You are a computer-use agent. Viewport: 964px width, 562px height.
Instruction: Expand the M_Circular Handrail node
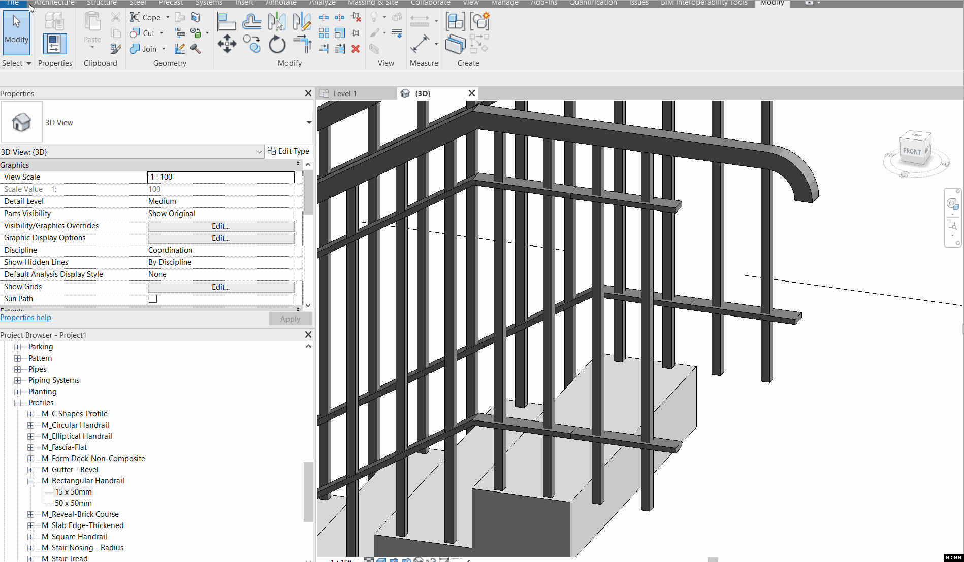pos(31,425)
